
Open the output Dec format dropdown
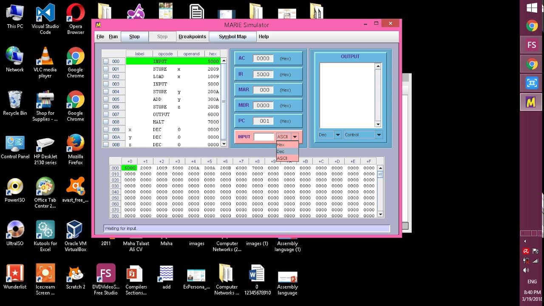pos(330,135)
